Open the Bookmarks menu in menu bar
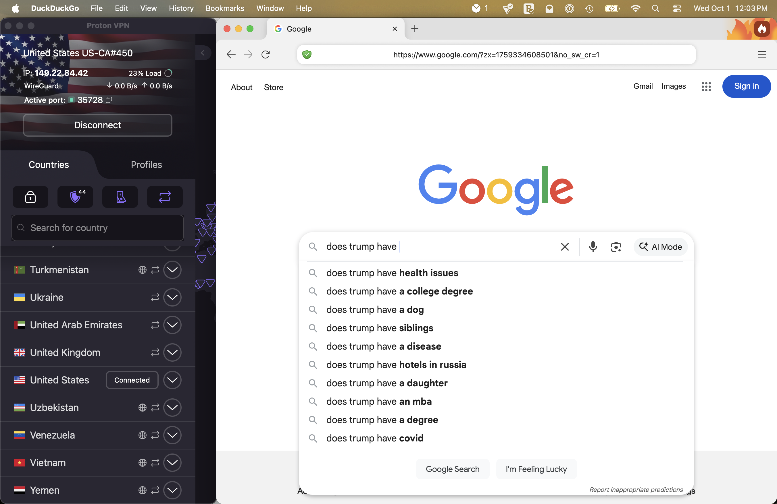Screen dimensions: 777x504 pyautogui.click(x=225, y=8)
